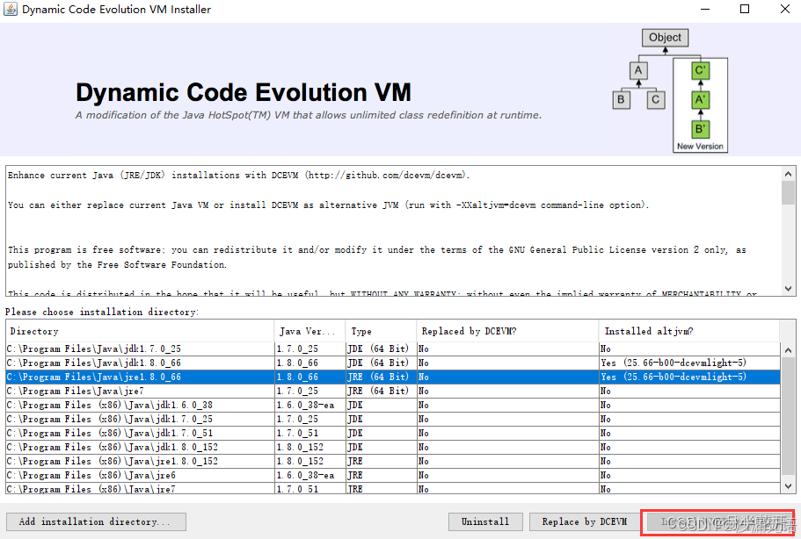The image size is (801, 539).
Task: Select the C:\Program Files\Java\jre7 row
Action: coord(392,391)
